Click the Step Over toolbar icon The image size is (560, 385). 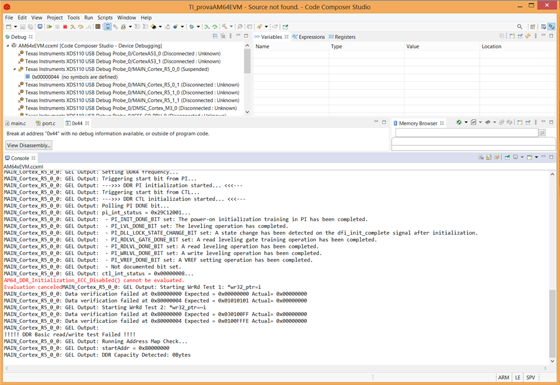[81, 27]
